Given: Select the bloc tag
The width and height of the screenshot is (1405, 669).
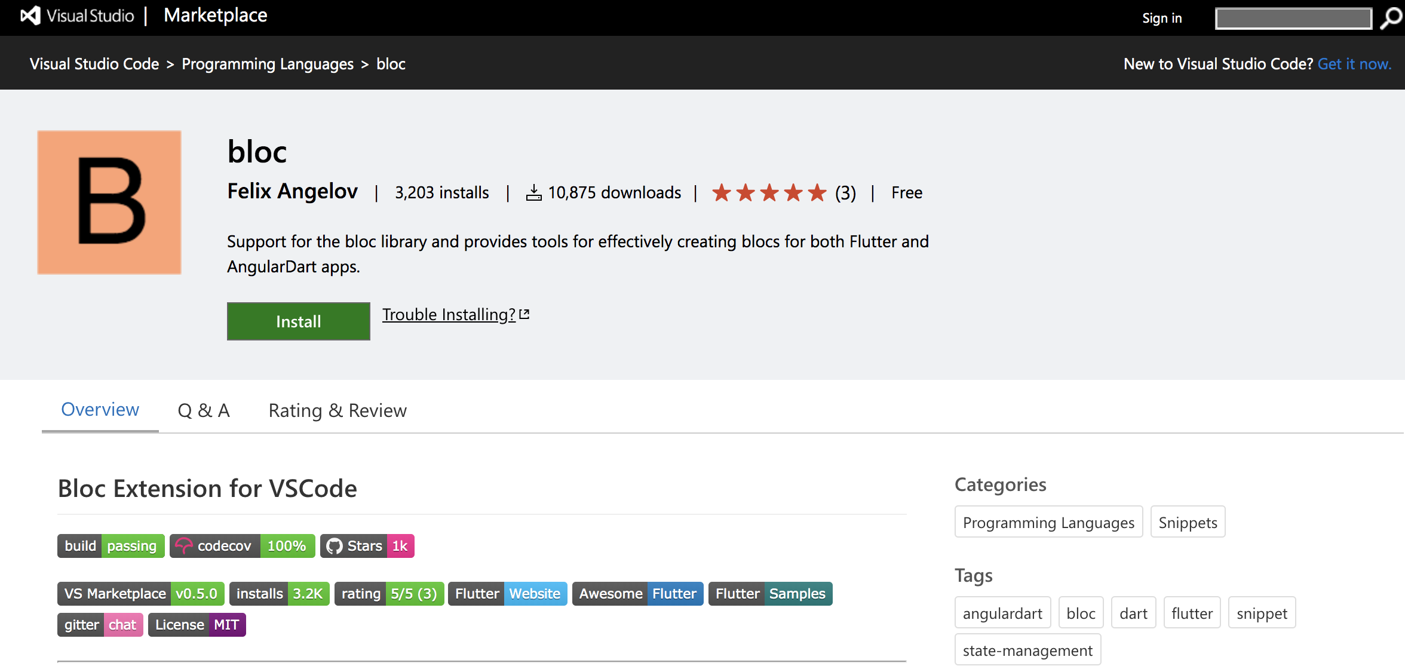Looking at the screenshot, I should pyautogui.click(x=1081, y=613).
